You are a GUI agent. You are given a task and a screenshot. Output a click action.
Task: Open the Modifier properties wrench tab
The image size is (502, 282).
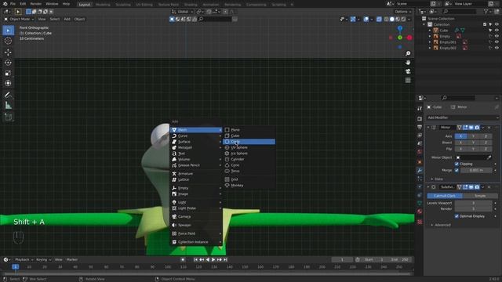pyautogui.click(x=420, y=171)
